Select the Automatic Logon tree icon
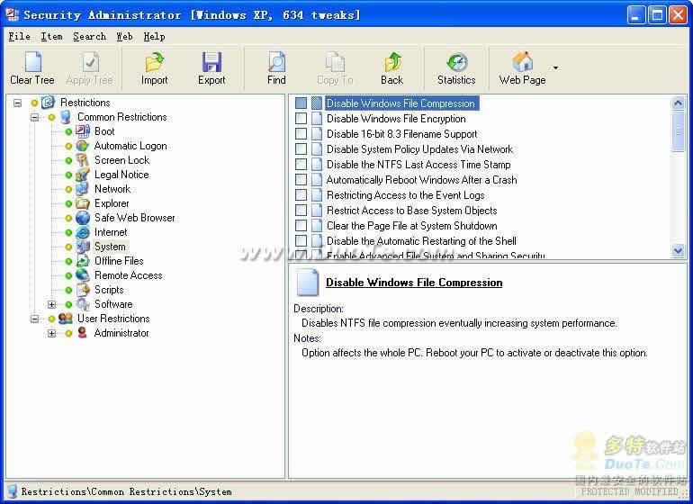Screen dimensions: 693x504 (83, 146)
